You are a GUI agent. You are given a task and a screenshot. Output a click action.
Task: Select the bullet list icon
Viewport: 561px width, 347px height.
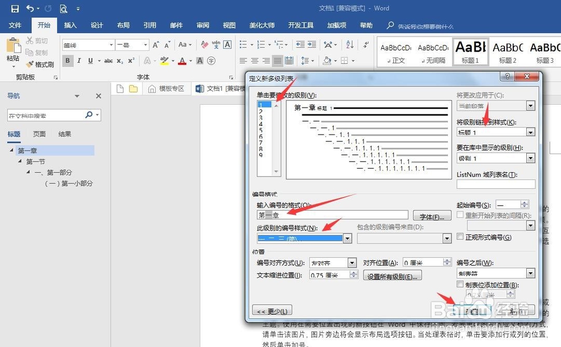(242, 44)
